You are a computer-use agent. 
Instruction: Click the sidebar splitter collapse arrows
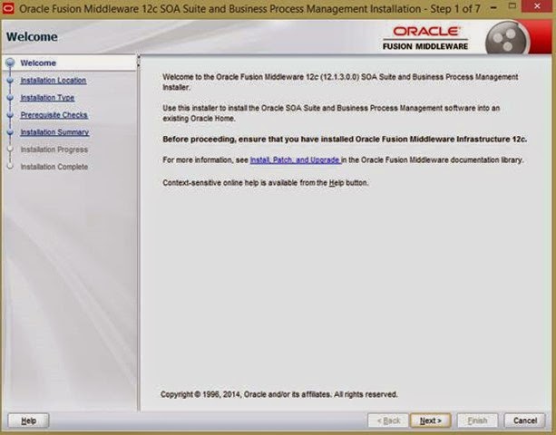139,61
